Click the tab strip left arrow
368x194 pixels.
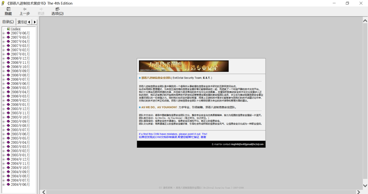tap(29, 22)
